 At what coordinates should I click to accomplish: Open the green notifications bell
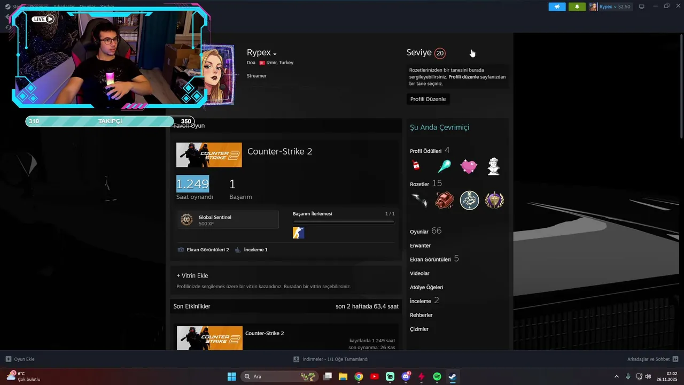(x=577, y=7)
